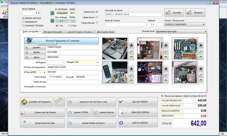The image size is (227, 136).
Task: Select the 2 Vias radio button
Action: pos(70,25)
